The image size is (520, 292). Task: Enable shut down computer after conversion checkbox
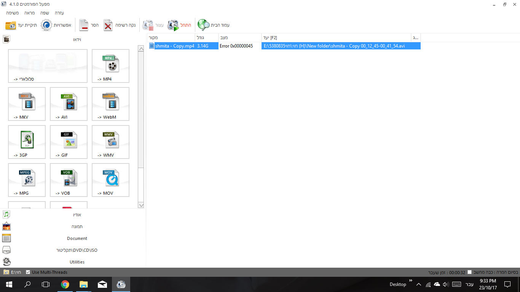pyautogui.click(x=469, y=272)
